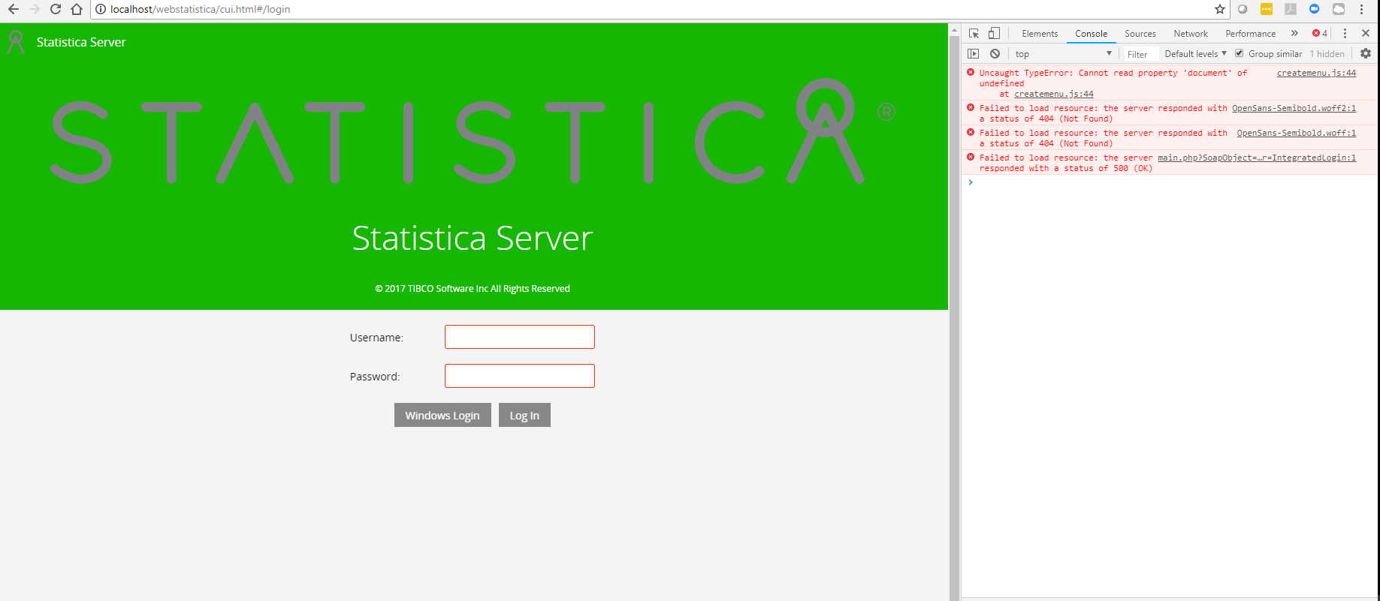Switch to the Network tab
This screenshot has width=1380, height=601.
(1191, 33)
